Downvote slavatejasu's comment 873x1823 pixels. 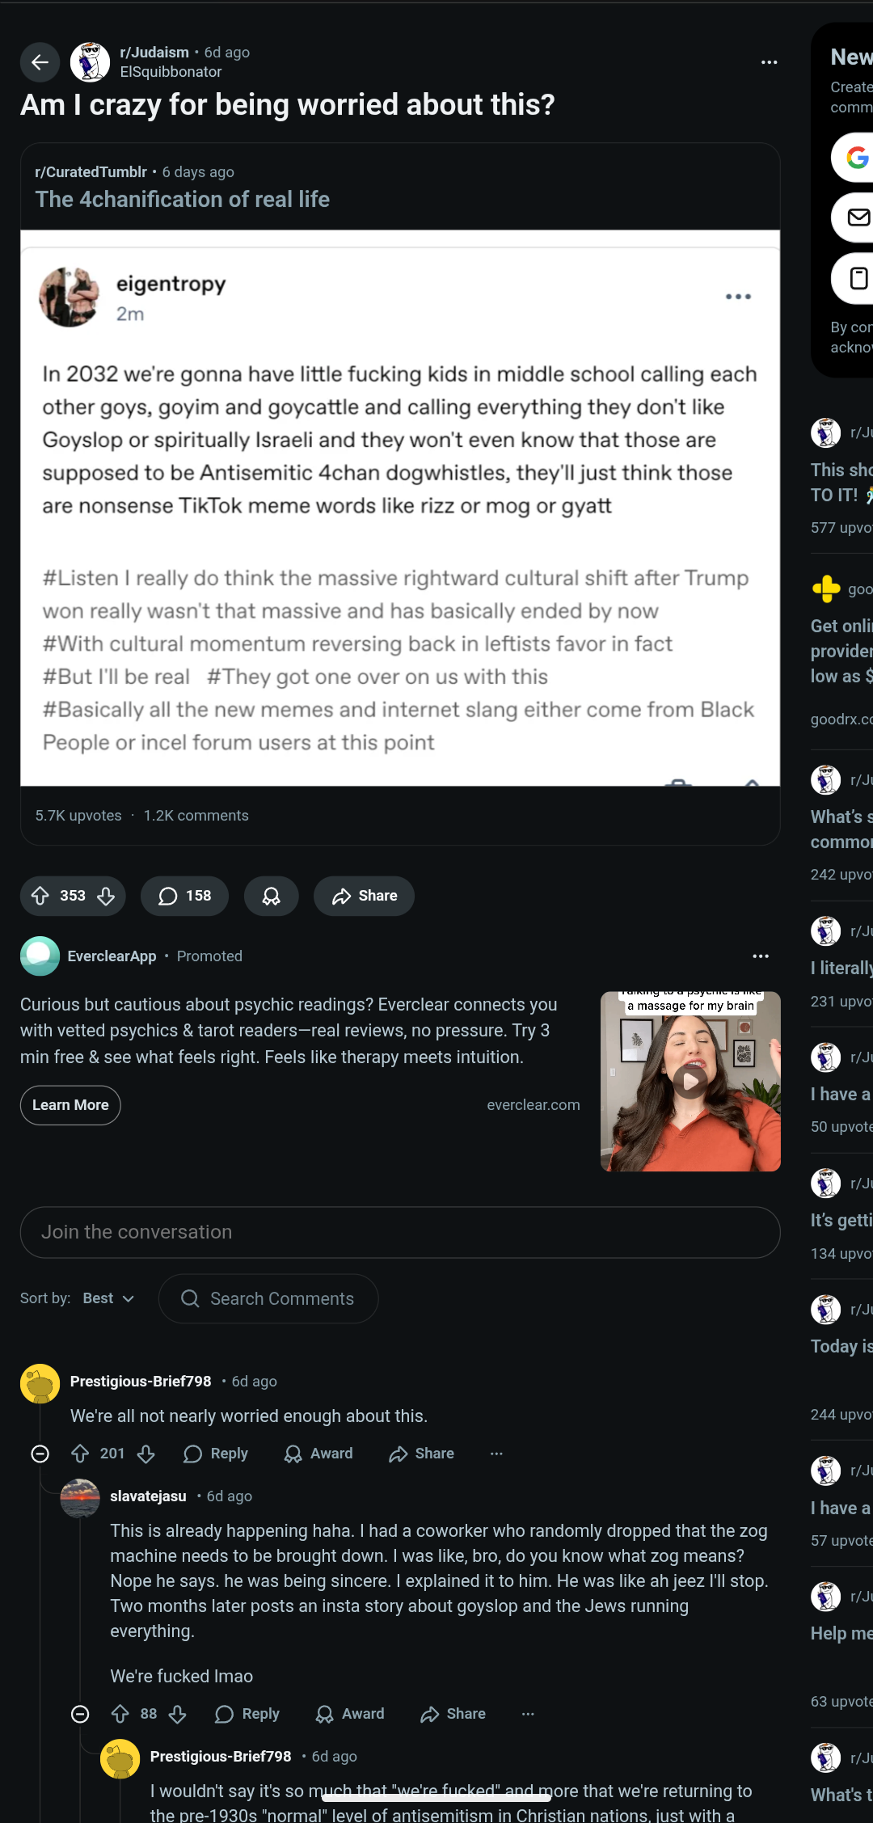[178, 1714]
